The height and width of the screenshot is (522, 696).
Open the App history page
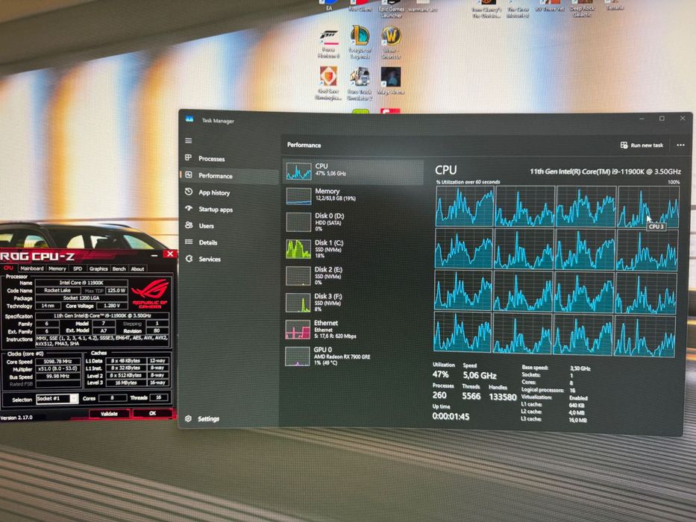pos(214,192)
